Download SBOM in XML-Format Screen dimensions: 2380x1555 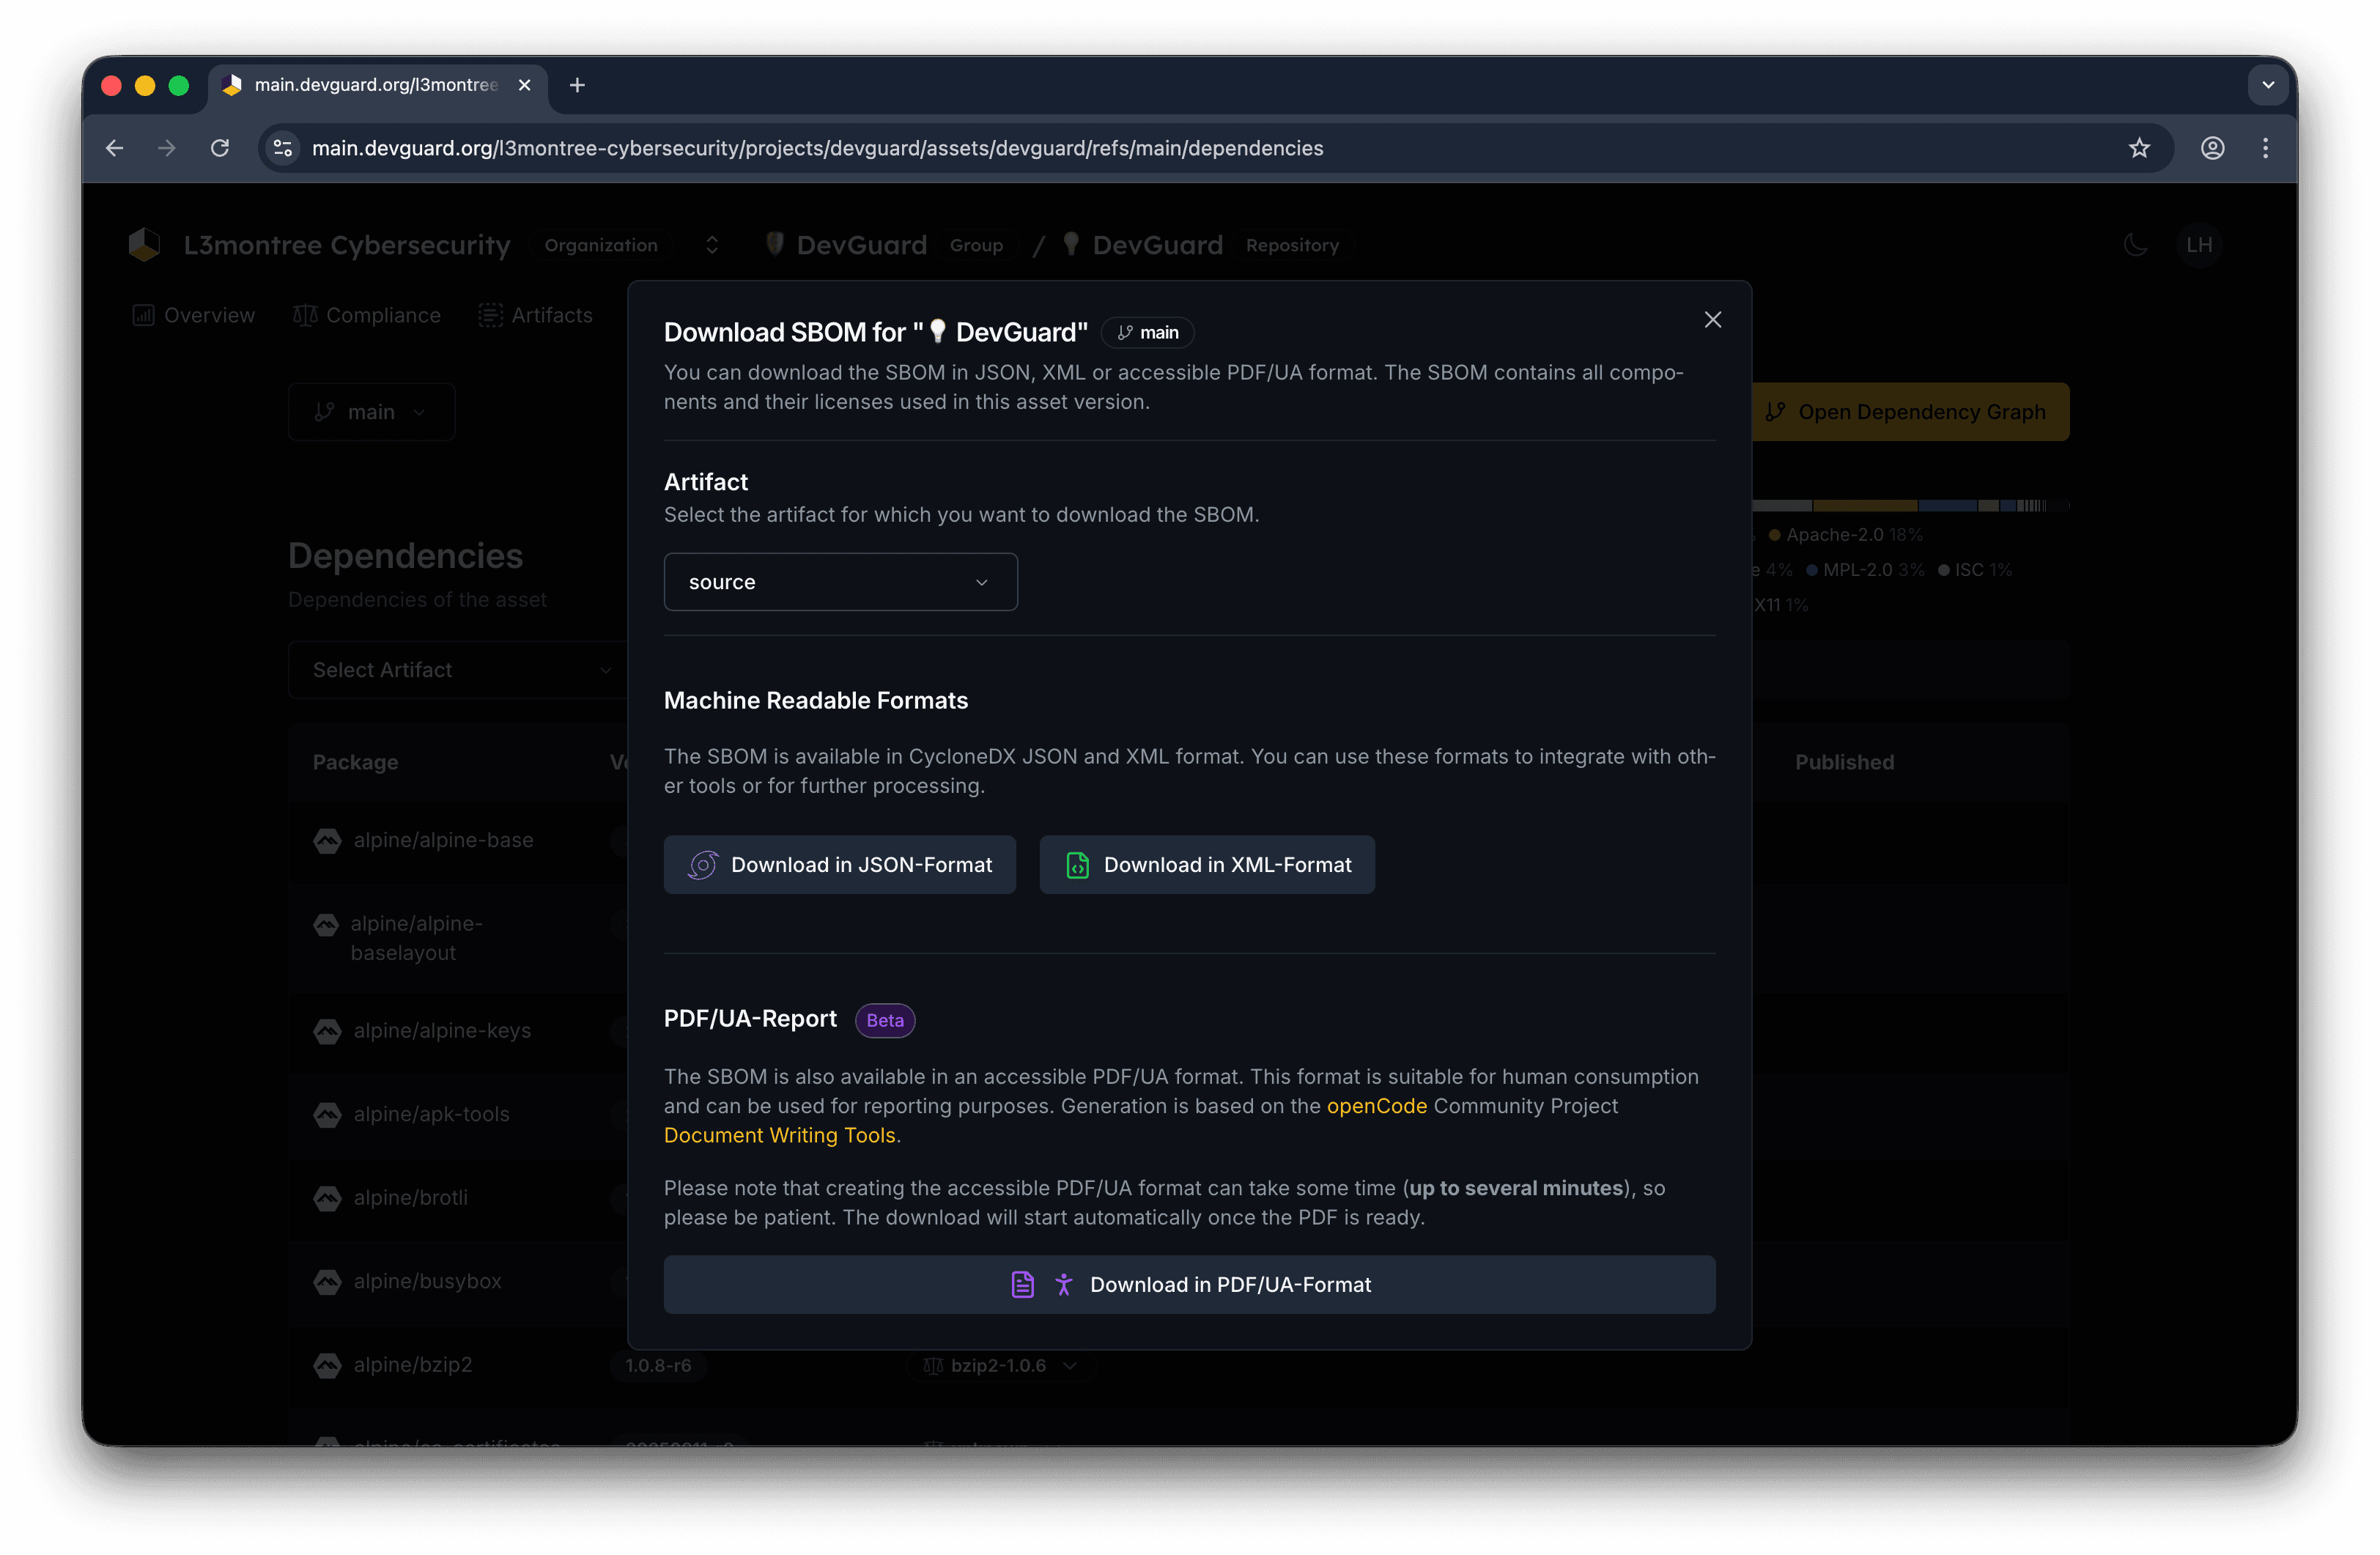click(x=1207, y=865)
